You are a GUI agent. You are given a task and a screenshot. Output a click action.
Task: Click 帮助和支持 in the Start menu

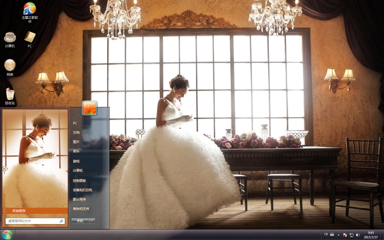click(x=81, y=209)
